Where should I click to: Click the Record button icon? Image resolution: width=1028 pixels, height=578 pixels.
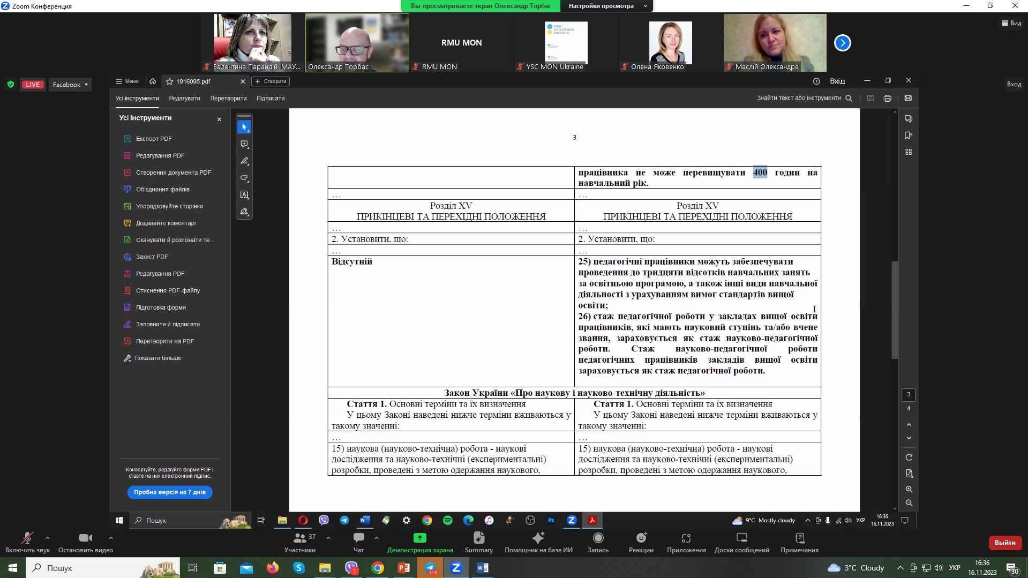pyautogui.click(x=598, y=538)
